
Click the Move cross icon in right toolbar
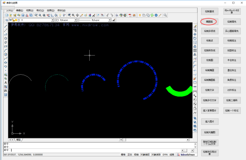point(195,34)
